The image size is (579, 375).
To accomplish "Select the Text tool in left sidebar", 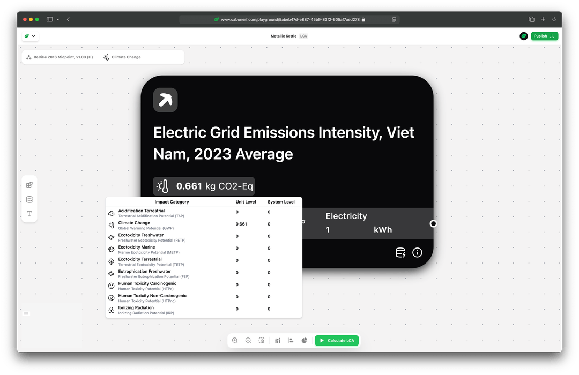I will (29, 214).
